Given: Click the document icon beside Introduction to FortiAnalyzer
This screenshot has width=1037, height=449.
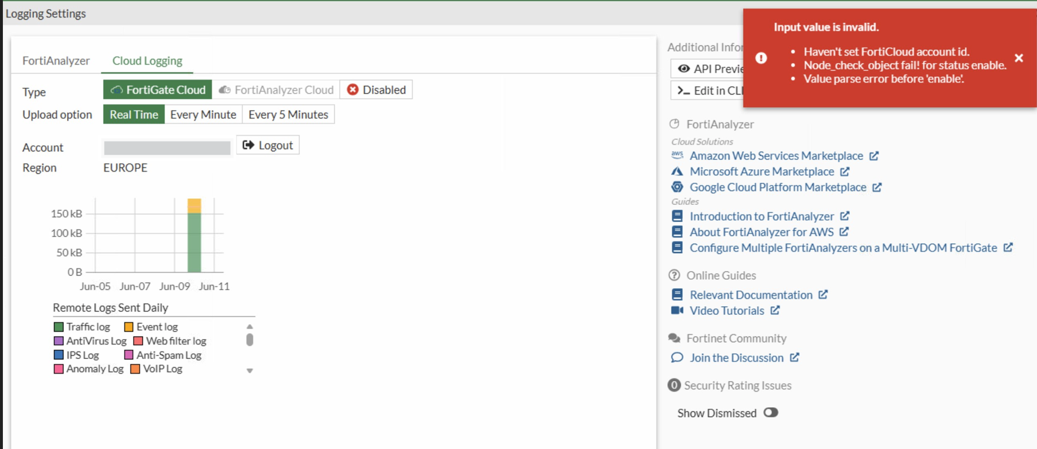Looking at the screenshot, I should coord(677,216).
